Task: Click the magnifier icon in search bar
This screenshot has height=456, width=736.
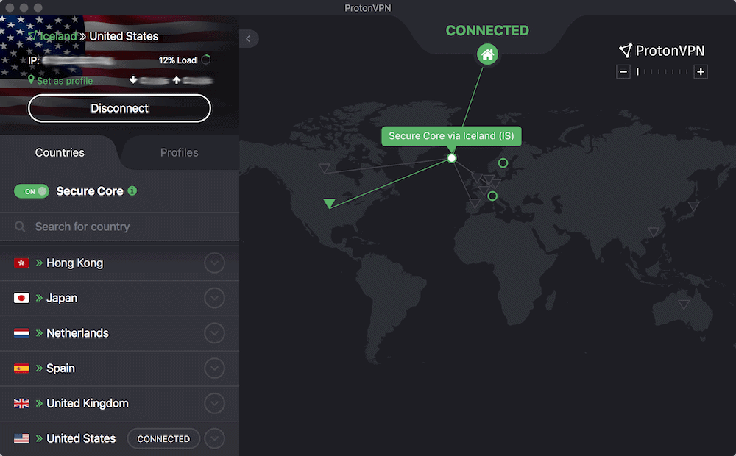Action: click(21, 227)
